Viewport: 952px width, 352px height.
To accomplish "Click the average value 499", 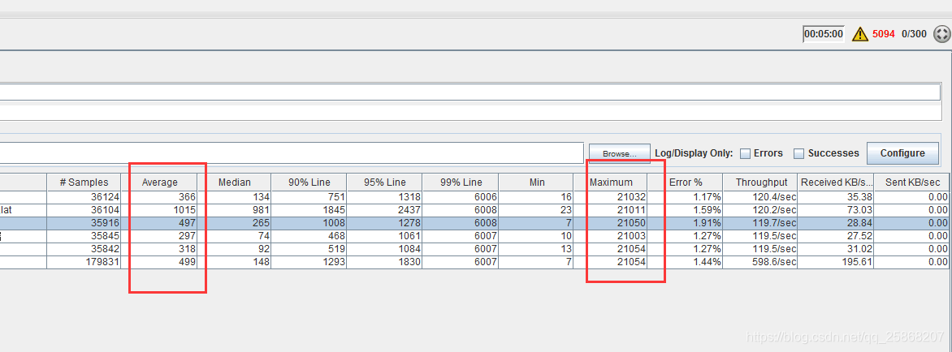I will (160, 262).
